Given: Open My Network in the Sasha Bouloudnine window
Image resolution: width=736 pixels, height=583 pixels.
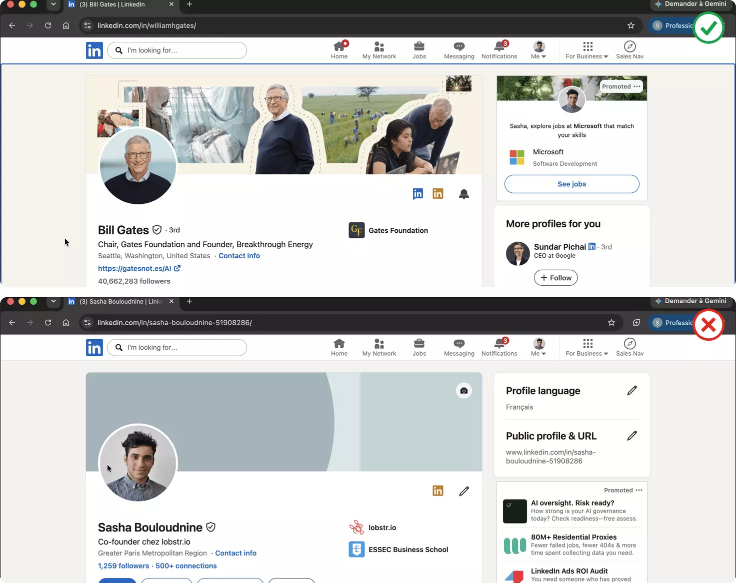Looking at the screenshot, I should (379, 348).
